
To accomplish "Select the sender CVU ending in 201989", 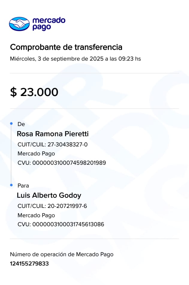I will [x=62, y=163].
